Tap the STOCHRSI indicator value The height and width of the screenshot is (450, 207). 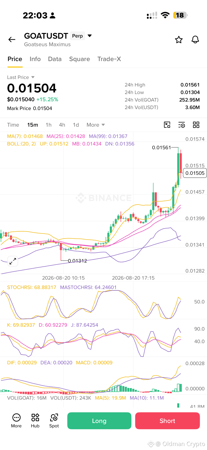click(x=32, y=287)
